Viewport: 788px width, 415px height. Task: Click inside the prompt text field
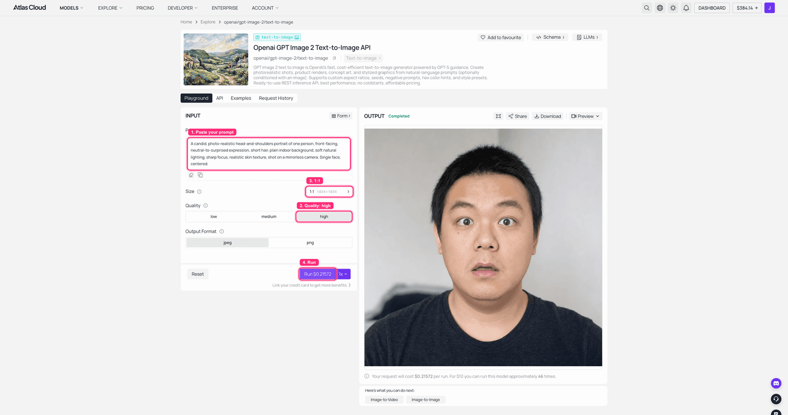[x=269, y=154]
